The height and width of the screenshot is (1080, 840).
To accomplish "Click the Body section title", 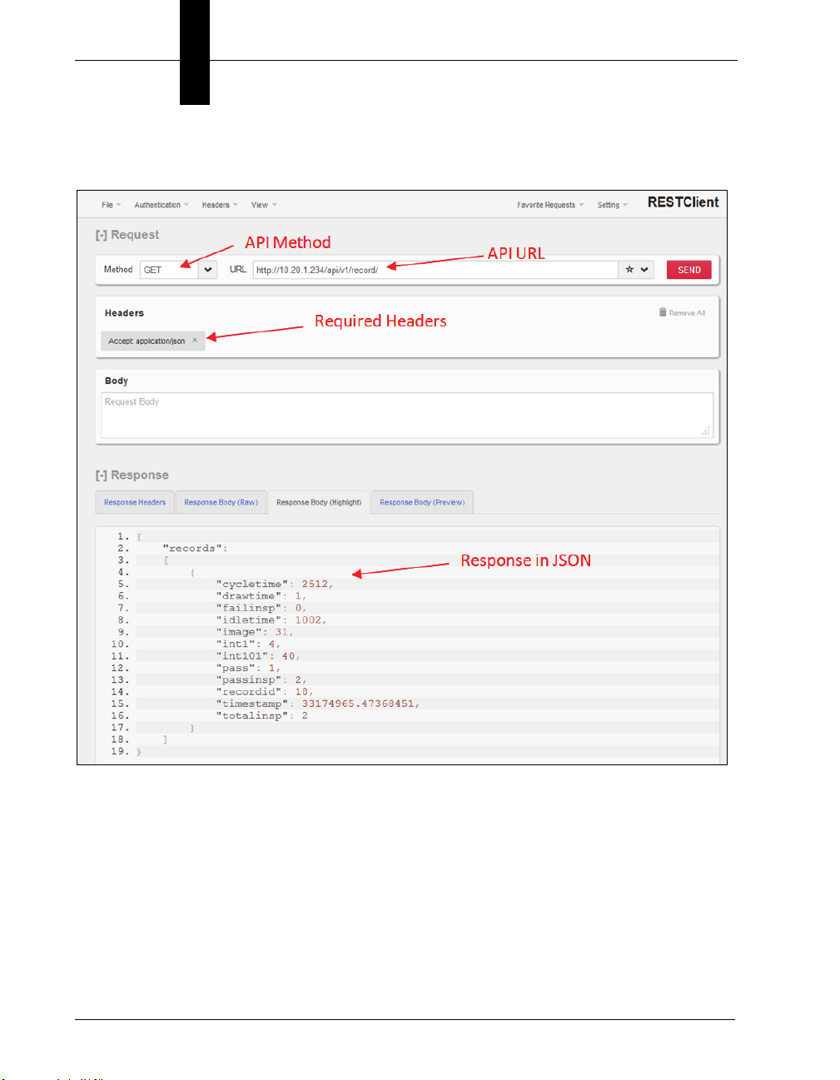I will click(x=116, y=381).
